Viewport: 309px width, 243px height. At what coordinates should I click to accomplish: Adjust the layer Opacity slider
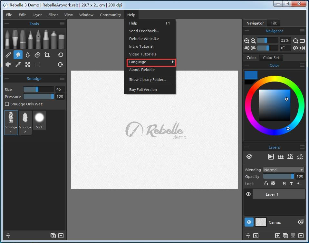(x=279, y=176)
